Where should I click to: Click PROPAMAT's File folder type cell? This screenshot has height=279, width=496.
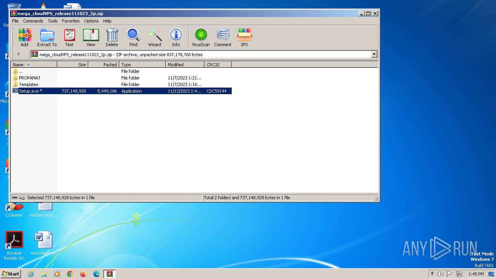(130, 78)
